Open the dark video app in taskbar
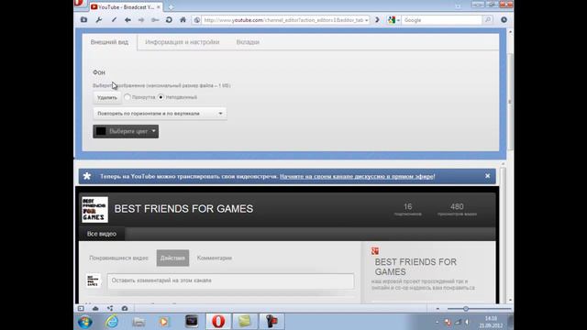The image size is (587, 330). (x=192, y=322)
